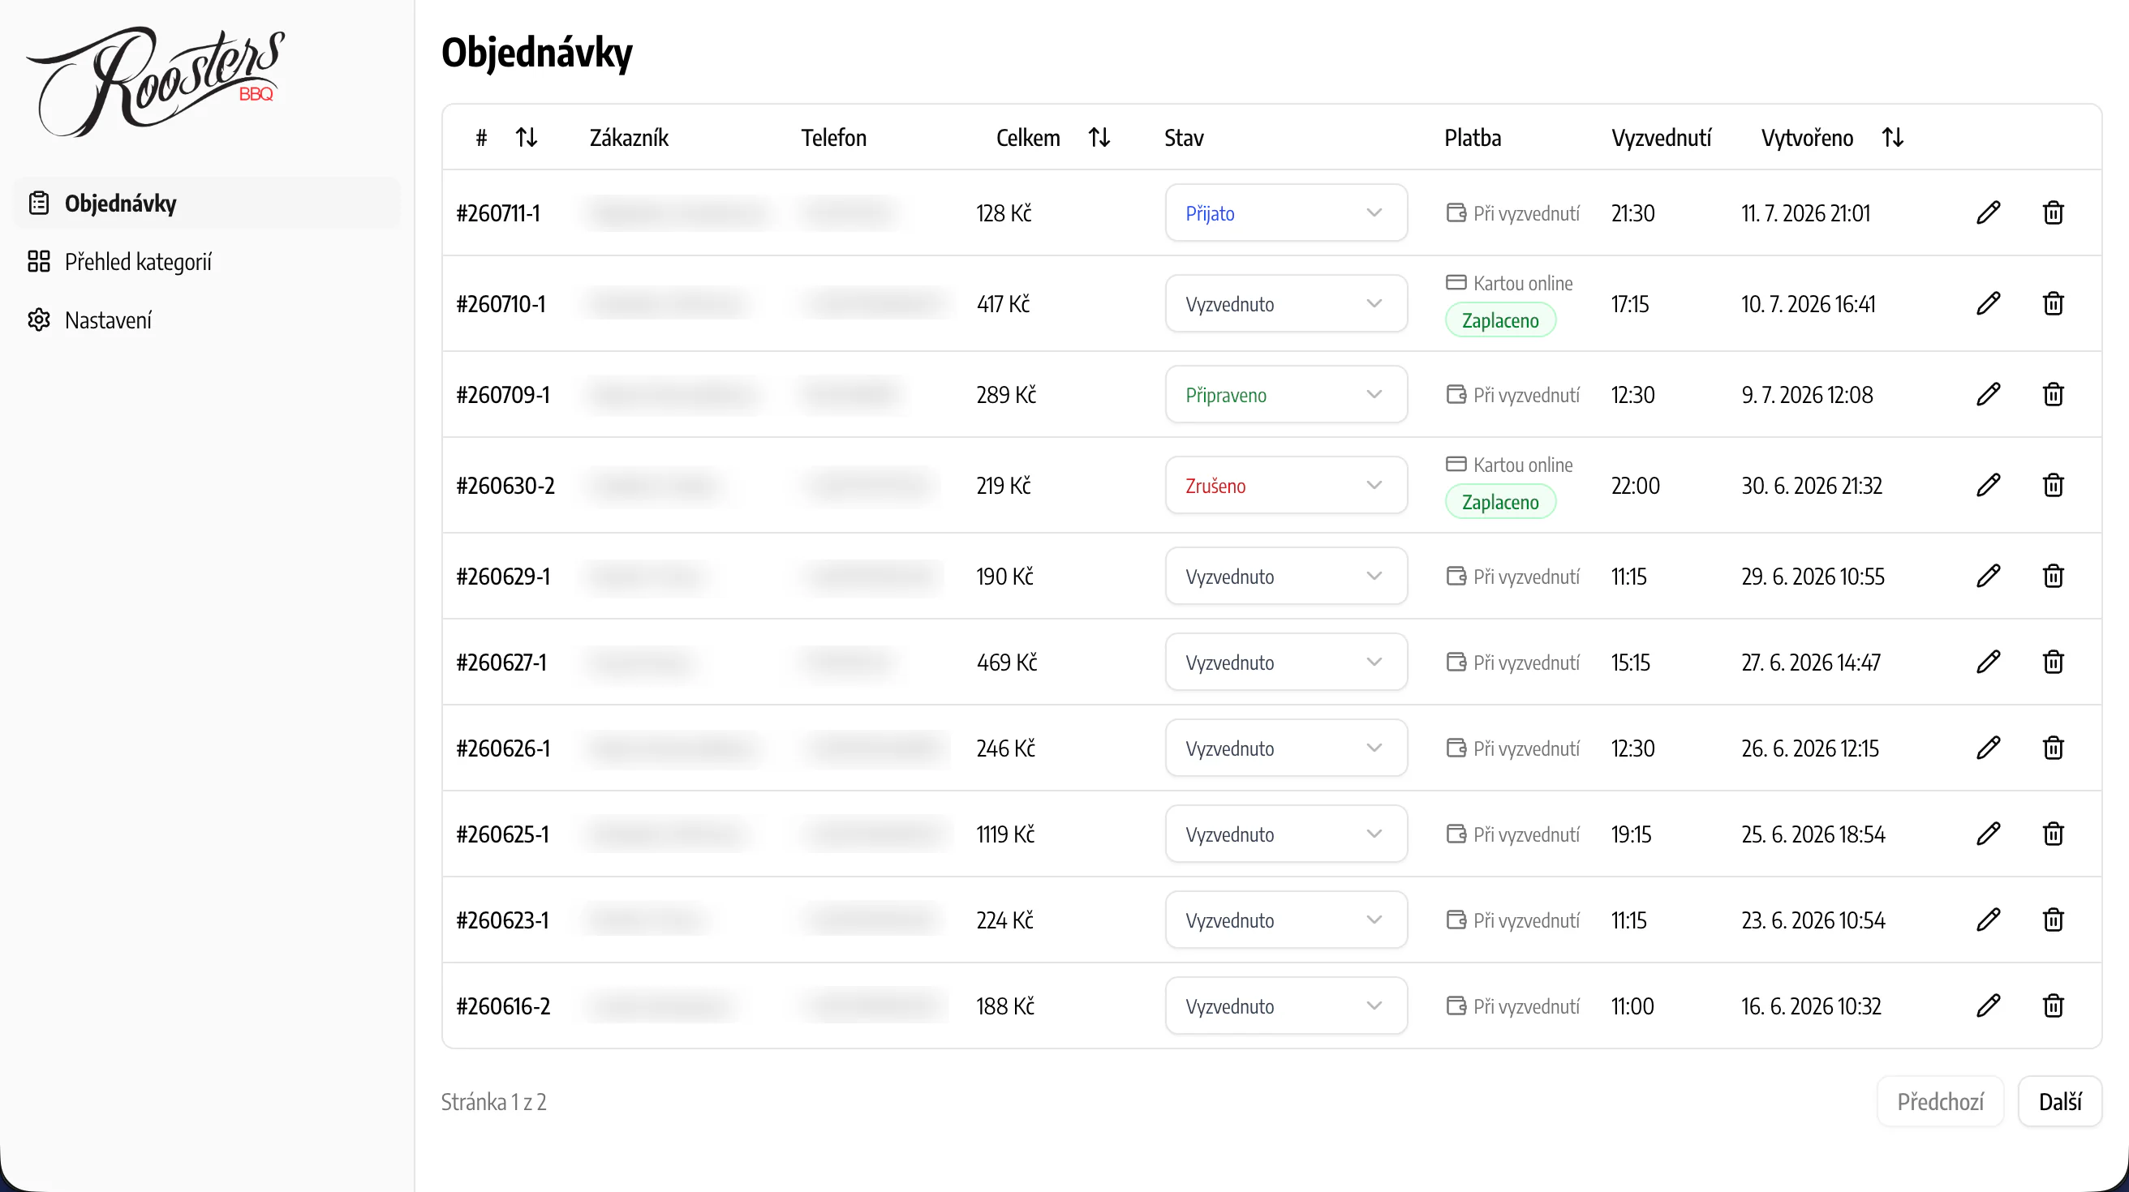The width and height of the screenshot is (2129, 1192).
Task: Edit order #260629-1 with pencil icon
Action: [1989, 576]
